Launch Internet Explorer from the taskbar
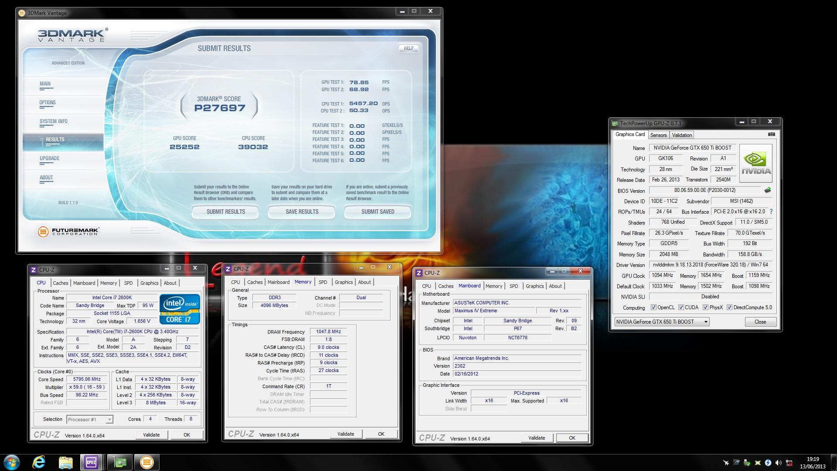 [x=39, y=462]
